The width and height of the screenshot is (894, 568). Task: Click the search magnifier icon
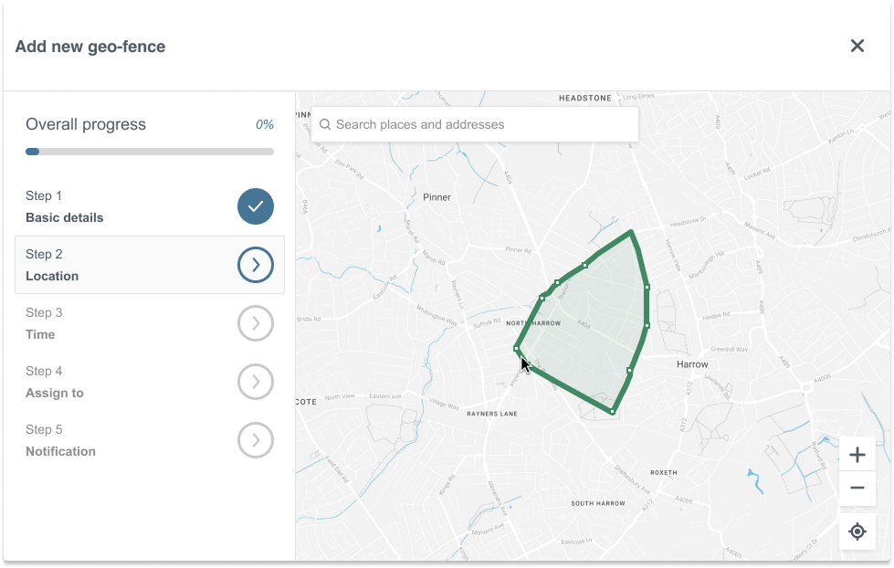[325, 124]
